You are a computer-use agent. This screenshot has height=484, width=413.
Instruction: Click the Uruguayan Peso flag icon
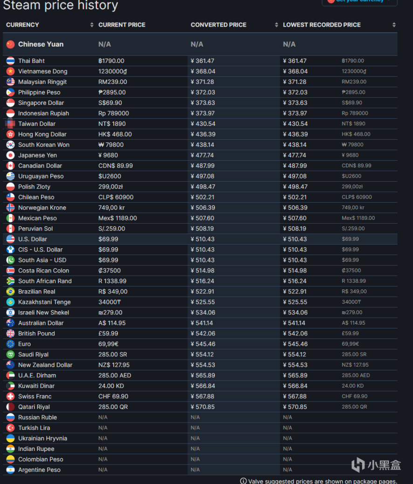(x=11, y=176)
